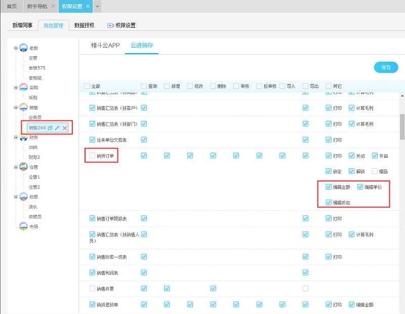Click the pencil edit icon on 销售264

[57, 128]
